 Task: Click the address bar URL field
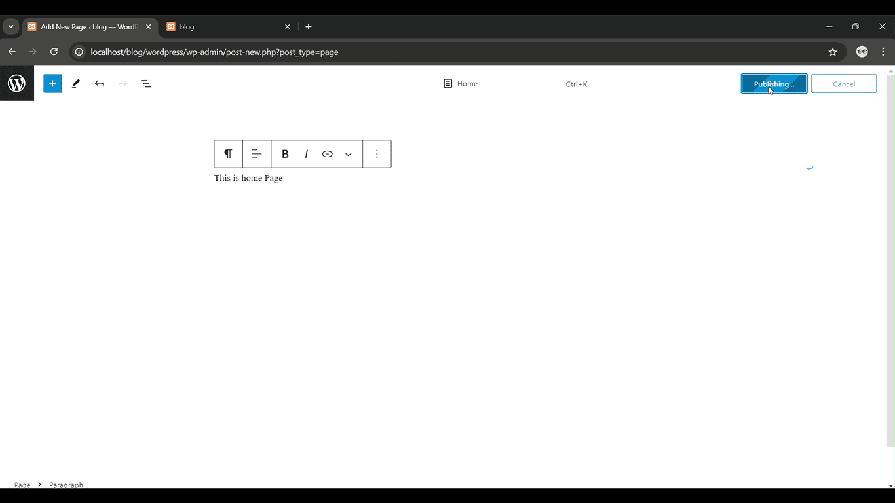click(x=457, y=52)
